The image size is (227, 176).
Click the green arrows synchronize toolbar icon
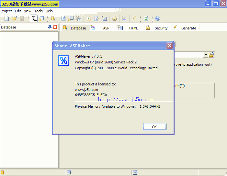(x=146, y=18)
